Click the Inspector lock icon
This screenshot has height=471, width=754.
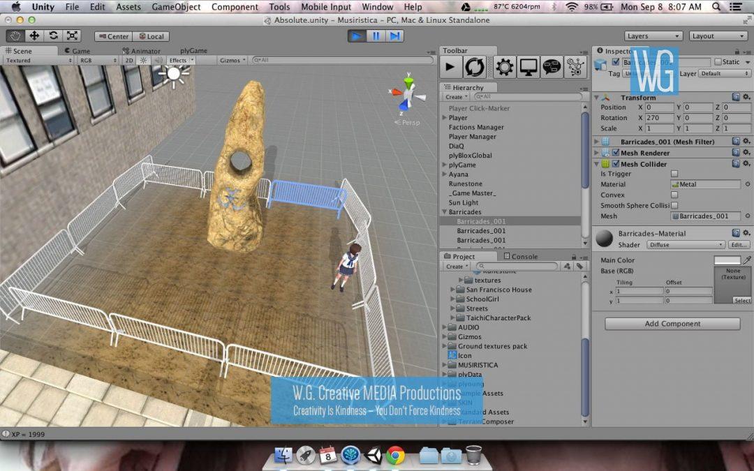point(737,51)
